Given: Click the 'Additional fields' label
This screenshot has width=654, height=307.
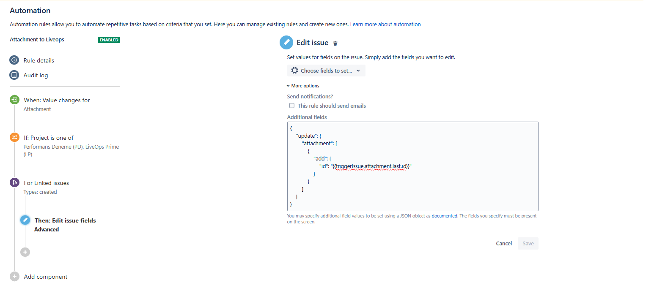Looking at the screenshot, I should click(307, 117).
